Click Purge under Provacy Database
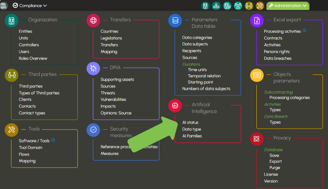 pos(275,168)
